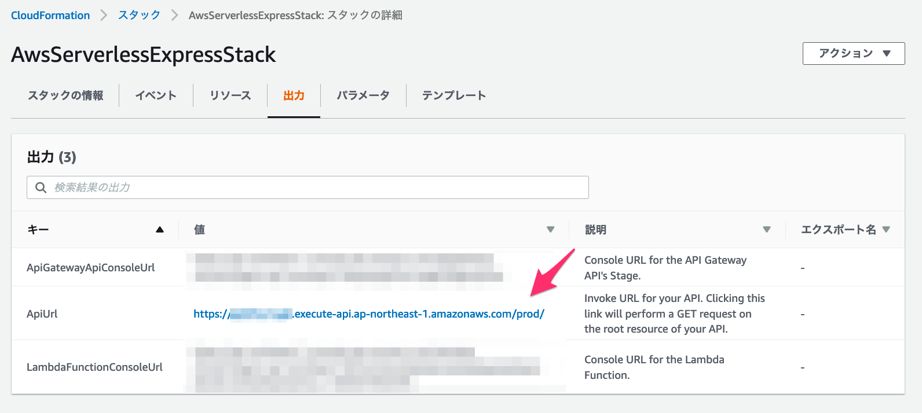
Task: Open the filter icon on 説明 column
Action: (x=767, y=229)
